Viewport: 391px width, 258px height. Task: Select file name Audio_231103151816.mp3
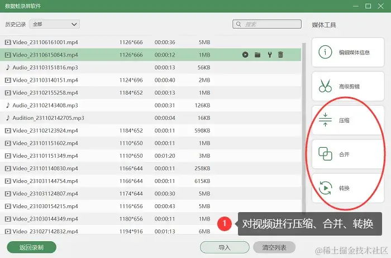point(45,67)
